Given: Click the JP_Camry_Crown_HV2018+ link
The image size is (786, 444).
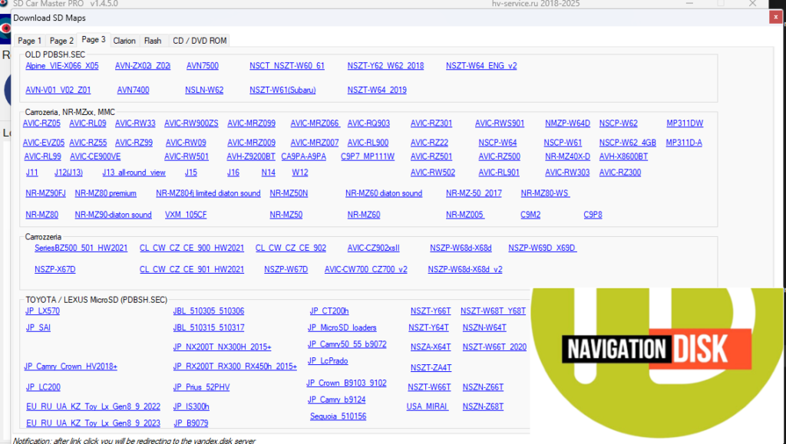Looking at the screenshot, I should 71,367.
